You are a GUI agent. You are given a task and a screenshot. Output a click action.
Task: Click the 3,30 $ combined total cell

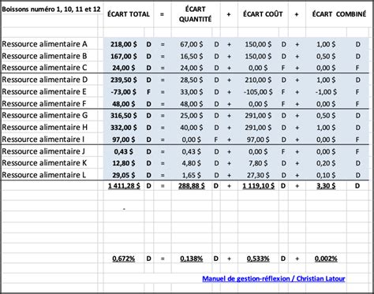pyautogui.click(x=326, y=186)
